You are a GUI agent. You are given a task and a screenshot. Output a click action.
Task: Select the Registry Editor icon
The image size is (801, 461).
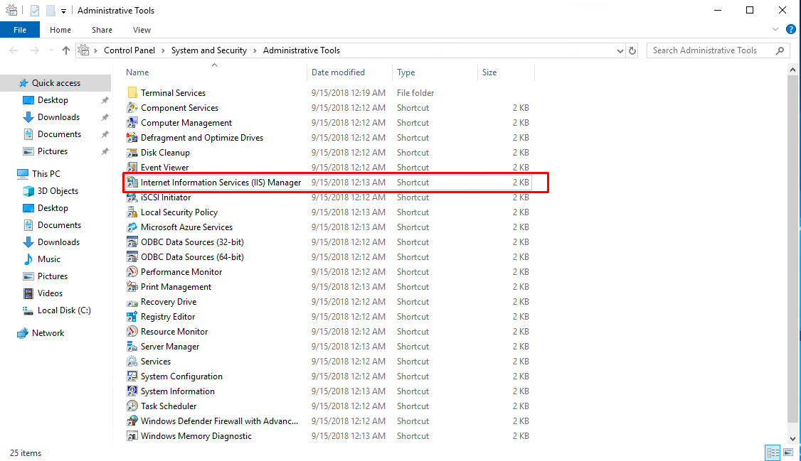(132, 317)
